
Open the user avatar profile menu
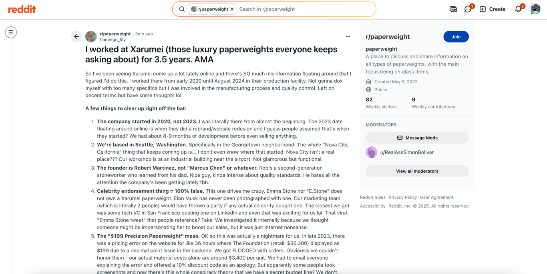[x=535, y=9]
